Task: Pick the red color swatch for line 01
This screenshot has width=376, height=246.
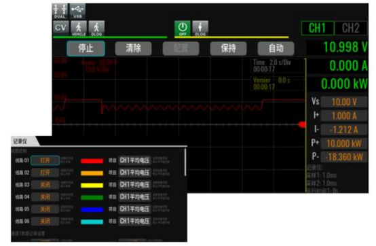Action: pos(92,161)
